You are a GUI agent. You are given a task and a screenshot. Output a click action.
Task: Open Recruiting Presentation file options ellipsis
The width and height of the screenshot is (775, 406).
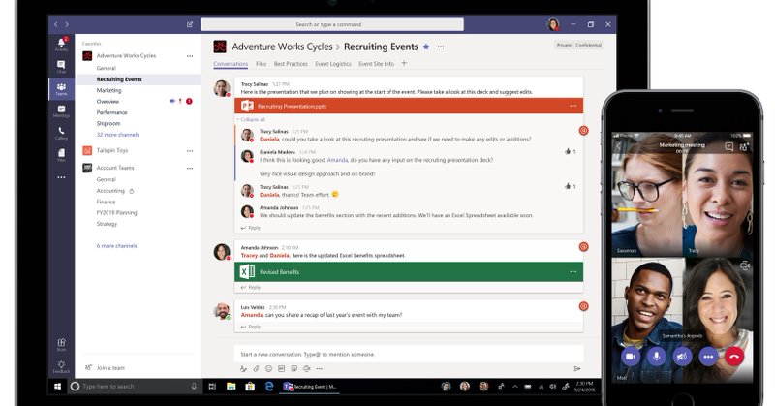[573, 106]
